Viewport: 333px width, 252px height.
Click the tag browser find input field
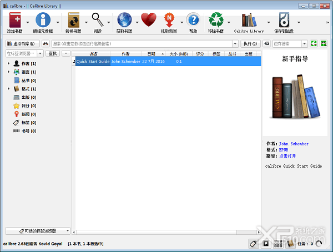click(x=22, y=53)
